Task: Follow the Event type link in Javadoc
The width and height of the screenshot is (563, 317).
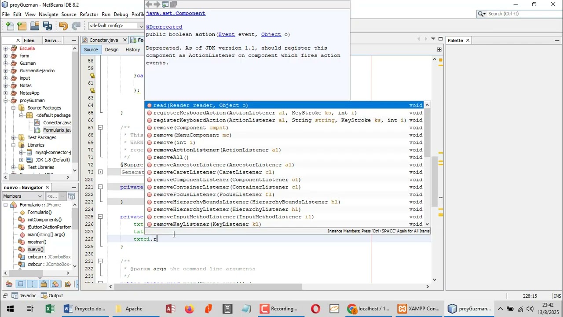Action: [x=227, y=34]
